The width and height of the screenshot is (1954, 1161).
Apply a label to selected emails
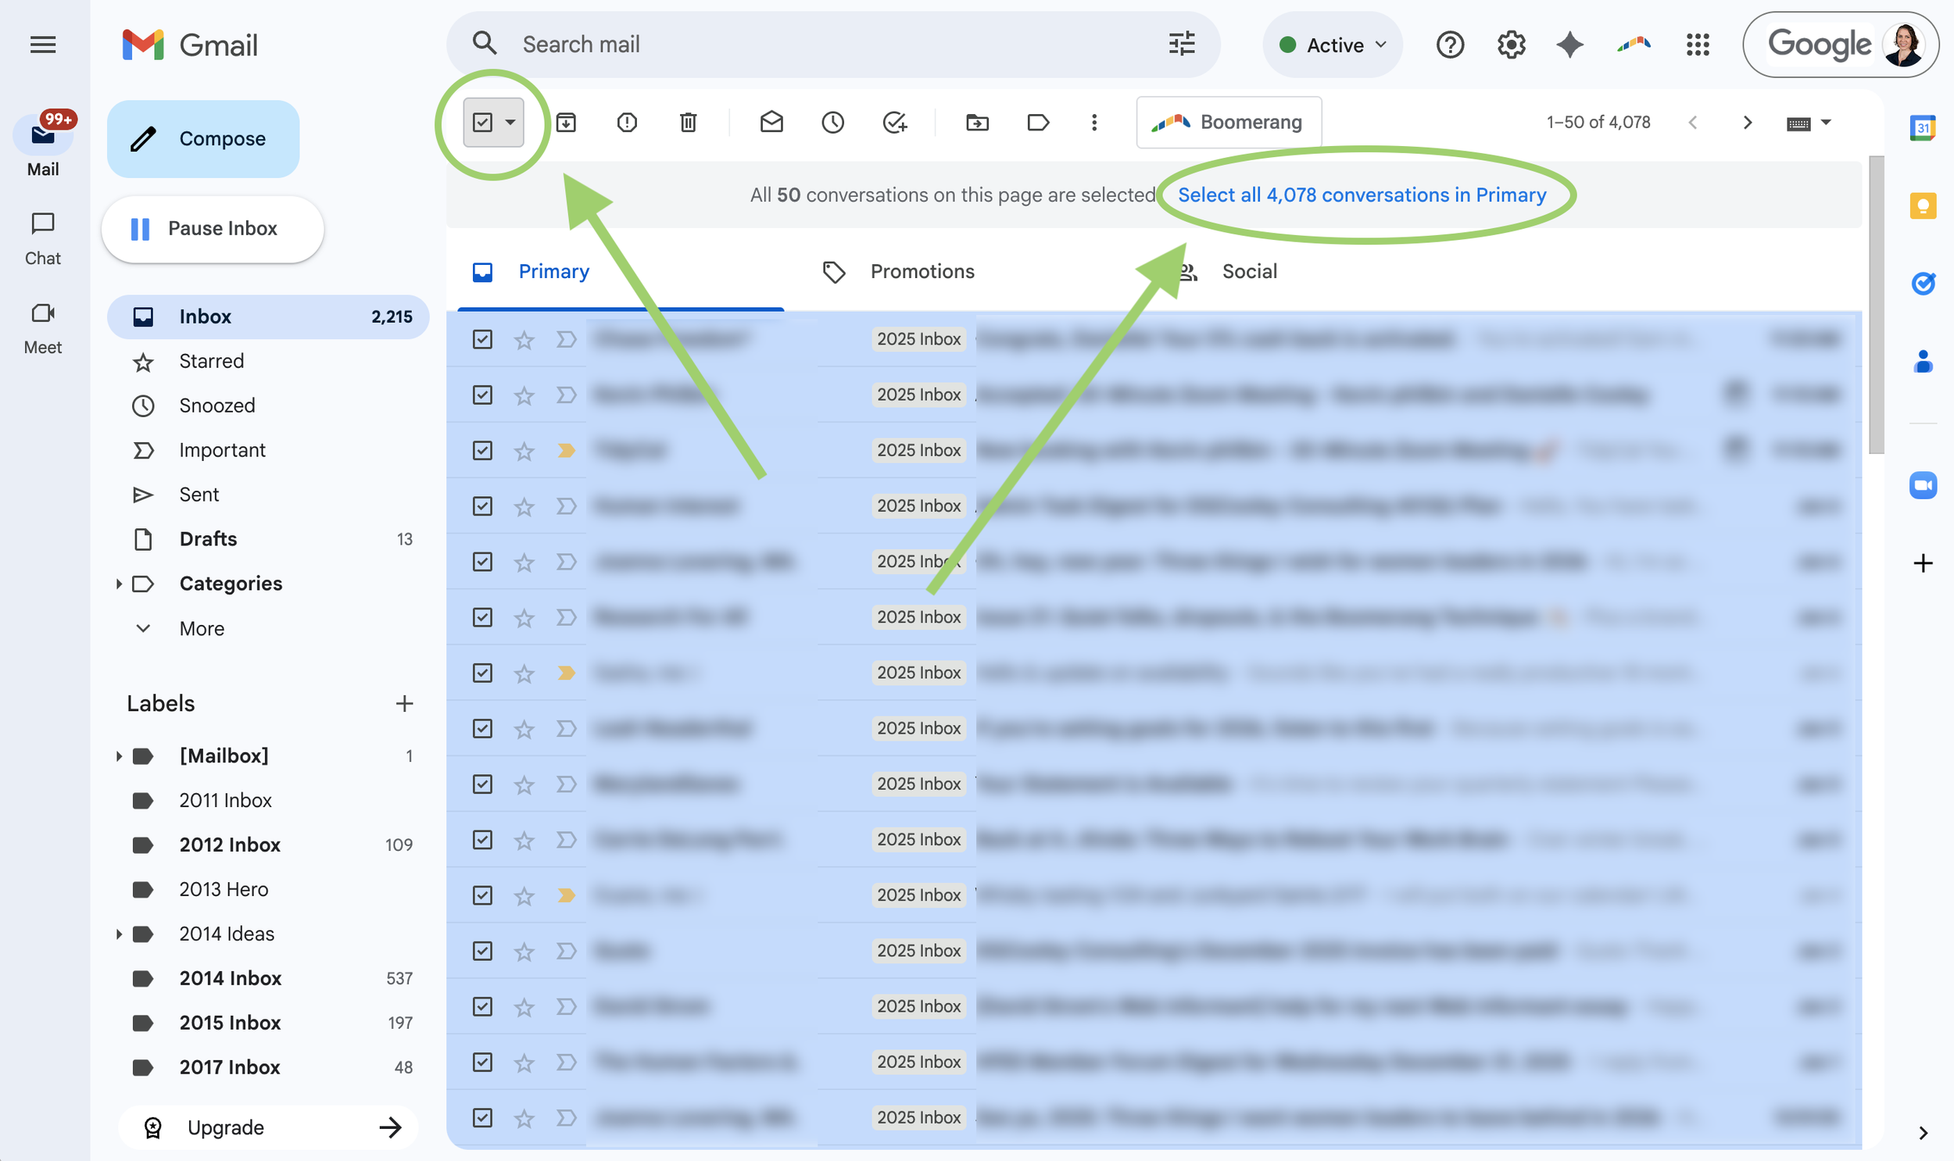(x=1037, y=122)
